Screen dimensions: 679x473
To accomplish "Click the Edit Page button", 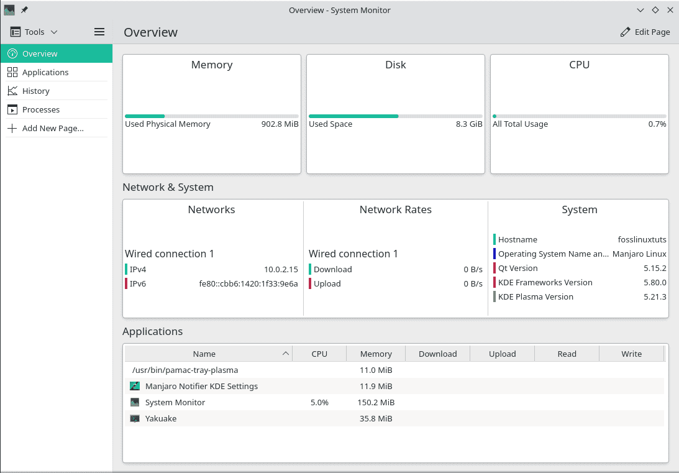I will (645, 32).
